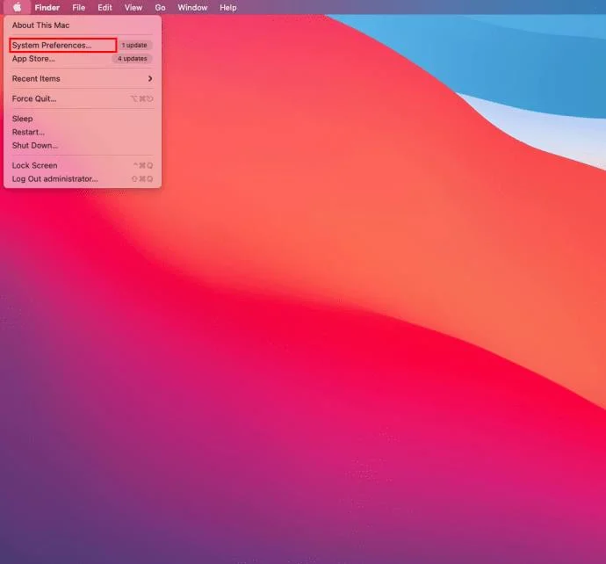Viewport: 606px width, 564px height.
Task: Click the 4 updates badge
Action: pyautogui.click(x=133, y=59)
